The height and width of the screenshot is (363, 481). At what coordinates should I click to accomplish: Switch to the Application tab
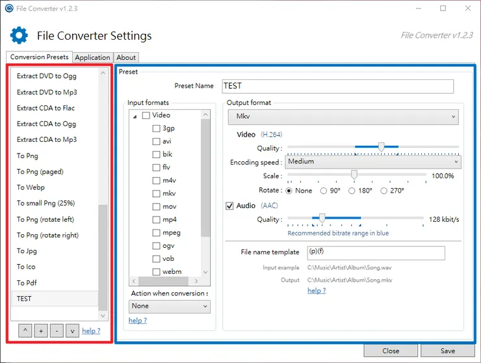(x=92, y=57)
